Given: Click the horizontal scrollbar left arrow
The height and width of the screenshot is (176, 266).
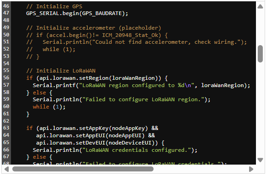Looking at the screenshot, I should click(6, 169).
